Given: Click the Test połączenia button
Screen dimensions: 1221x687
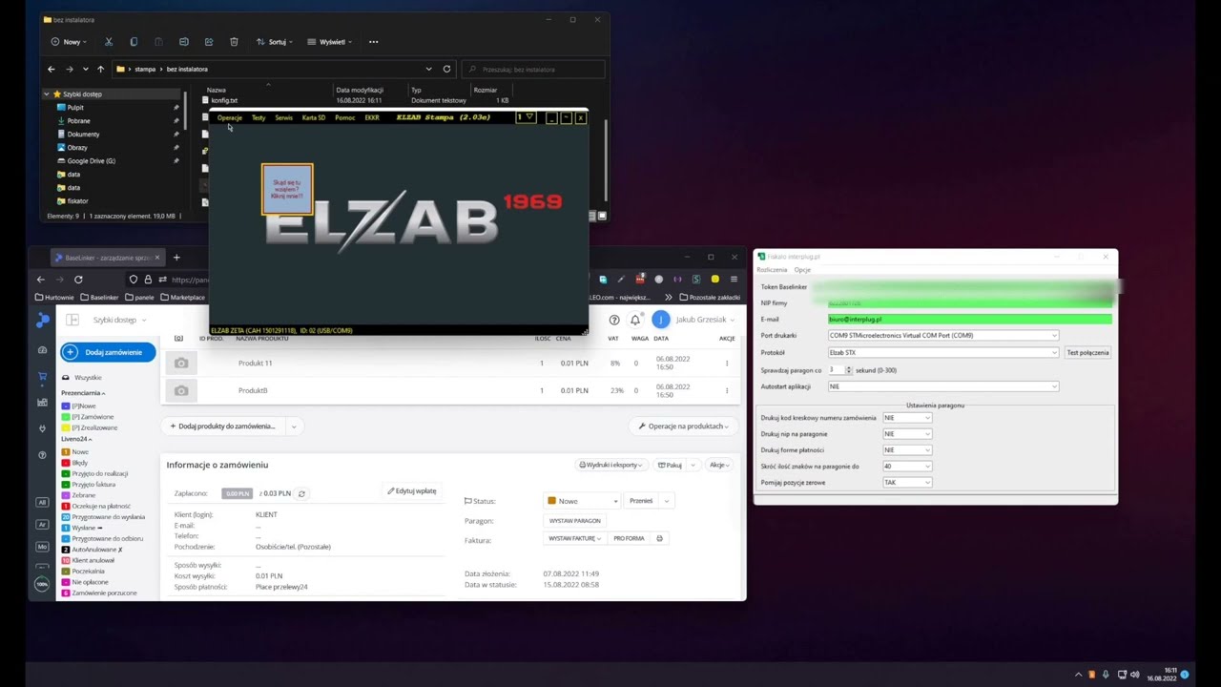Looking at the screenshot, I should click(x=1087, y=352).
